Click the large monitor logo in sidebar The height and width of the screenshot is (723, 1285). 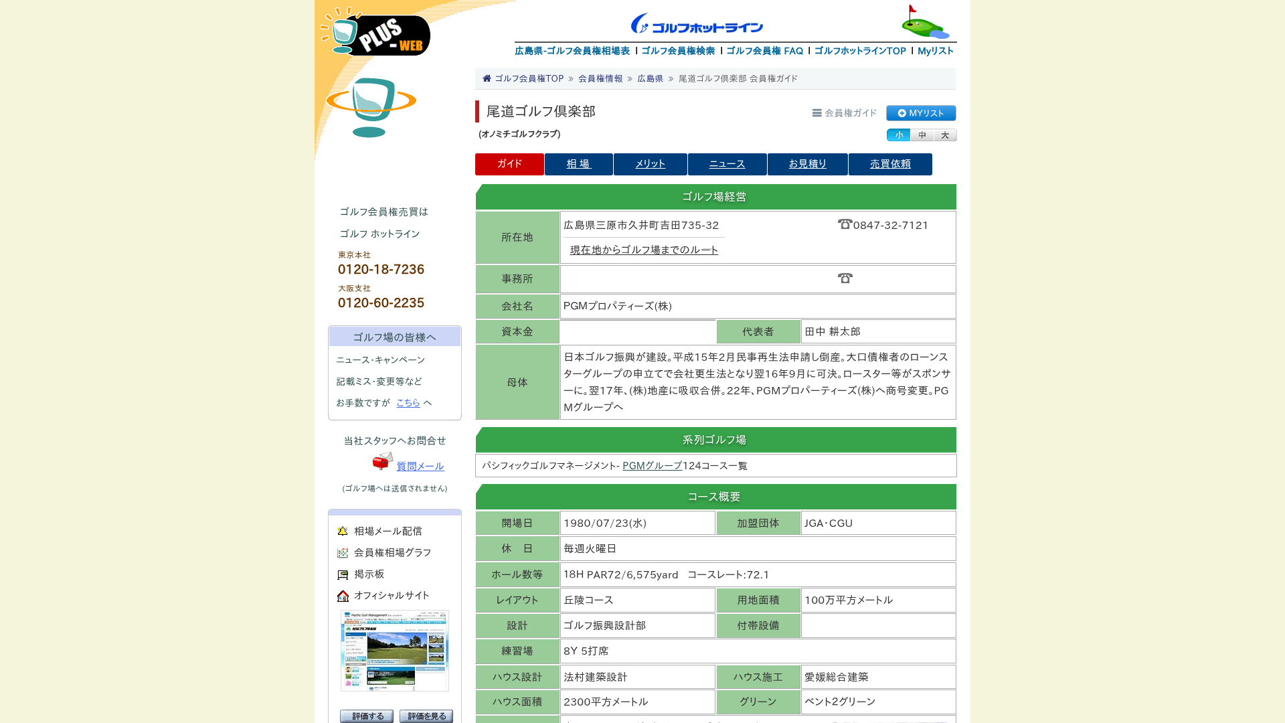[371, 107]
